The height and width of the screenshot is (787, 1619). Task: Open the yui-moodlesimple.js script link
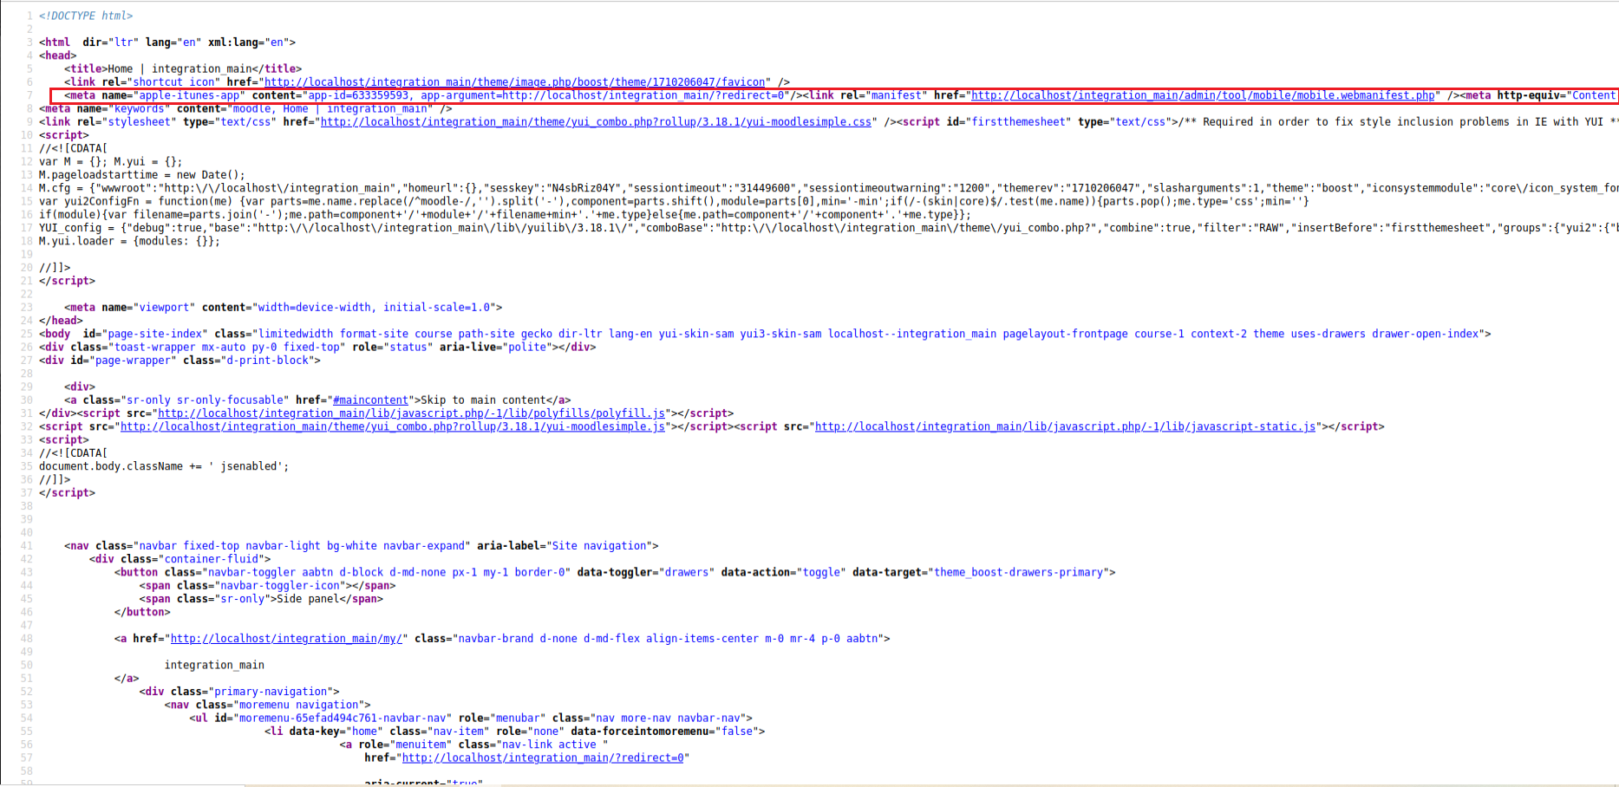[x=393, y=426]
